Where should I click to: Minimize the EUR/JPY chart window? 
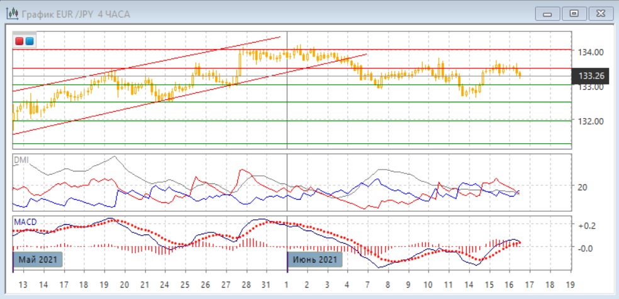548,13
